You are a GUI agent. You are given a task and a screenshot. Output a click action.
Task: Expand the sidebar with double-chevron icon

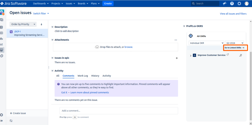(x=1, y=121)
